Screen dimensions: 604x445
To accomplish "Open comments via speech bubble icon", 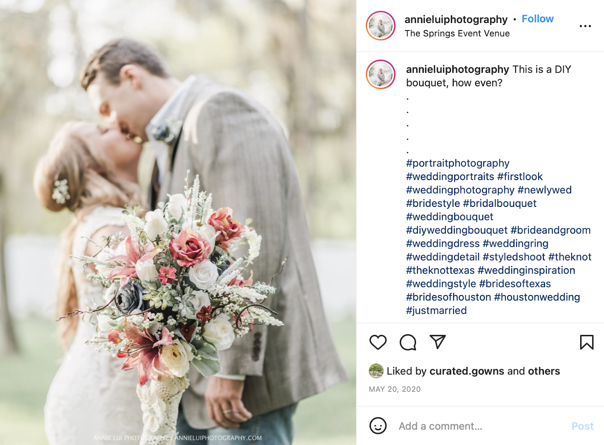I will [408, 342].
